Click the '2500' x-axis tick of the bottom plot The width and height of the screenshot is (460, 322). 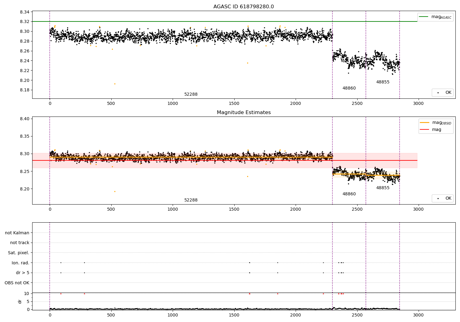tap(357, 315)
